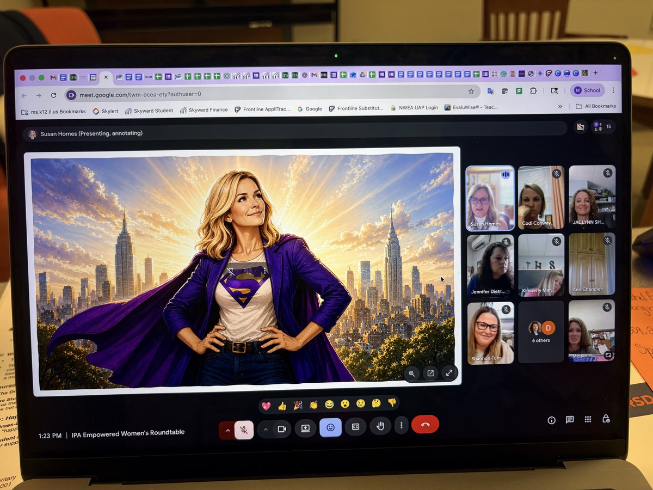The height and width of the screenshot is (490, 653).
Task: Reload the Google Meet page
Action: point(53,95)
